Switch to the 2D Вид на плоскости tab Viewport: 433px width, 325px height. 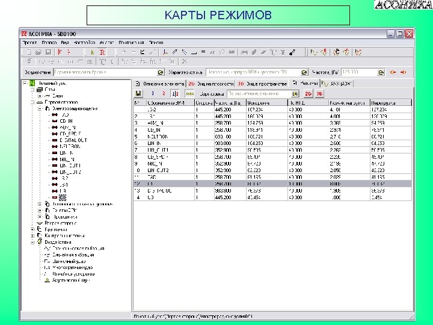pos(211,84)
